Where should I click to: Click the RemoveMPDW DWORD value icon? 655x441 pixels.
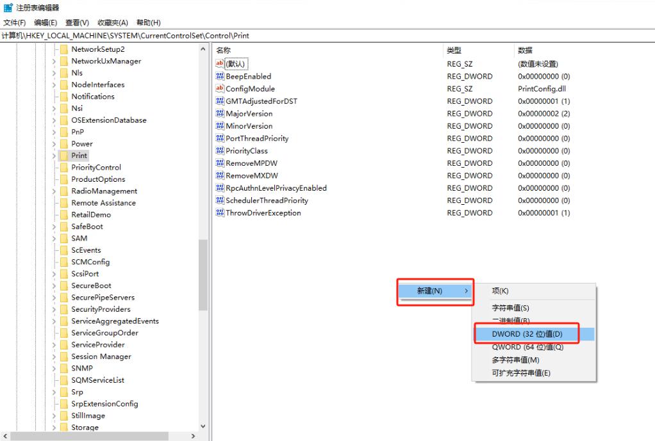[220, 163]
